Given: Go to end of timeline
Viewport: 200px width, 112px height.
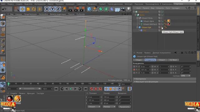Looking at the screenshot, I should coord(86,89).
